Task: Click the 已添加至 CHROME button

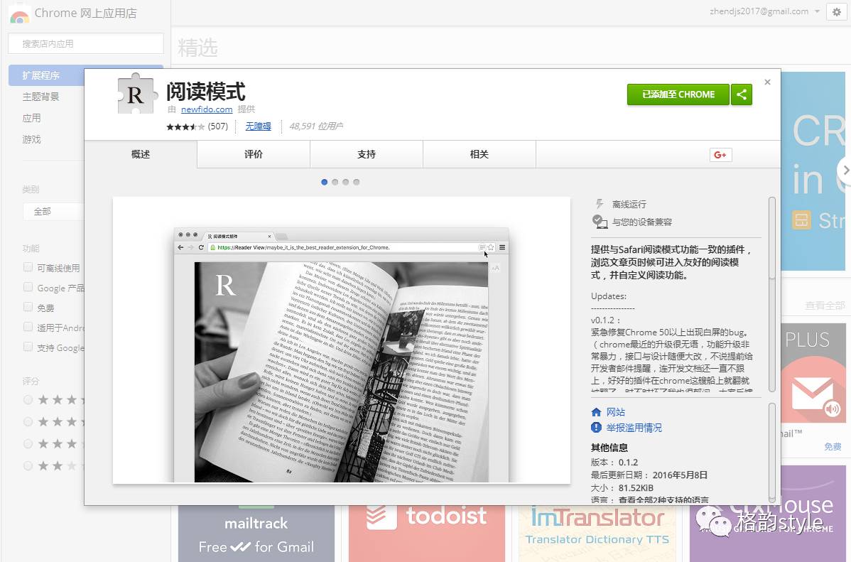Action: [678, 94]
